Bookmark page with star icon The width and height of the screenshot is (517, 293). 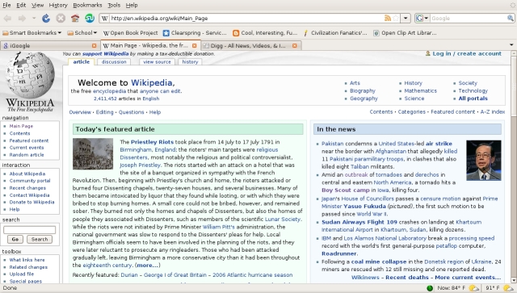click(396, 19)
